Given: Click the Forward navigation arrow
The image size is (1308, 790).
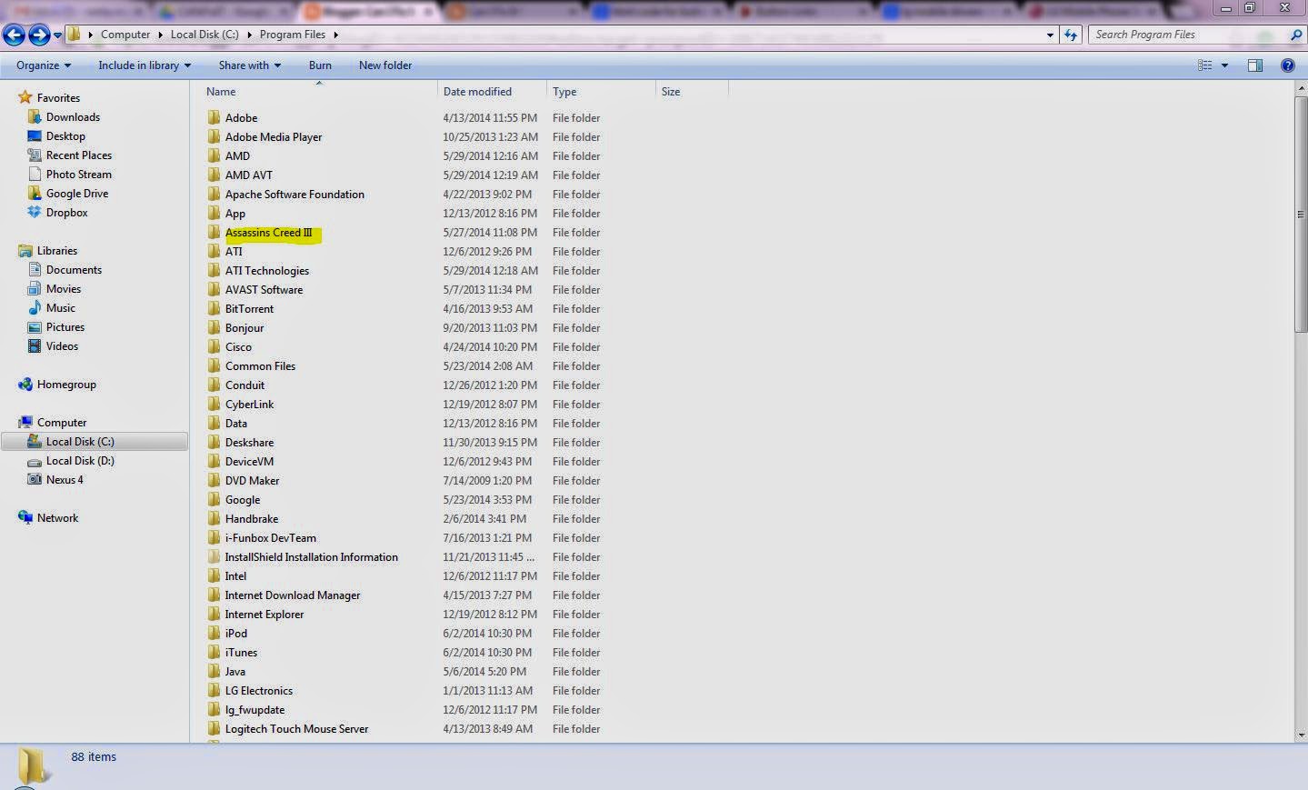Looking at the screenshot, I should coord(39,35).
